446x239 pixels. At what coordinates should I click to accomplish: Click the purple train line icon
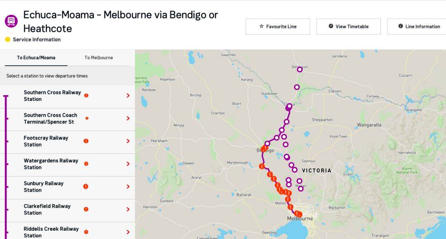[11, 21]
